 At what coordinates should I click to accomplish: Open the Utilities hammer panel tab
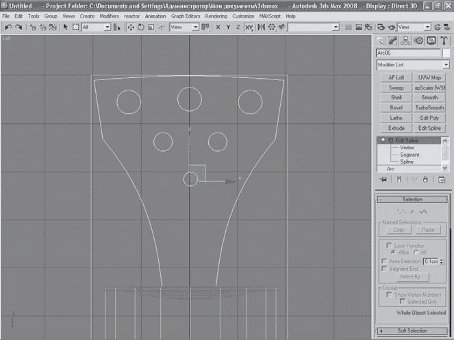444,40
